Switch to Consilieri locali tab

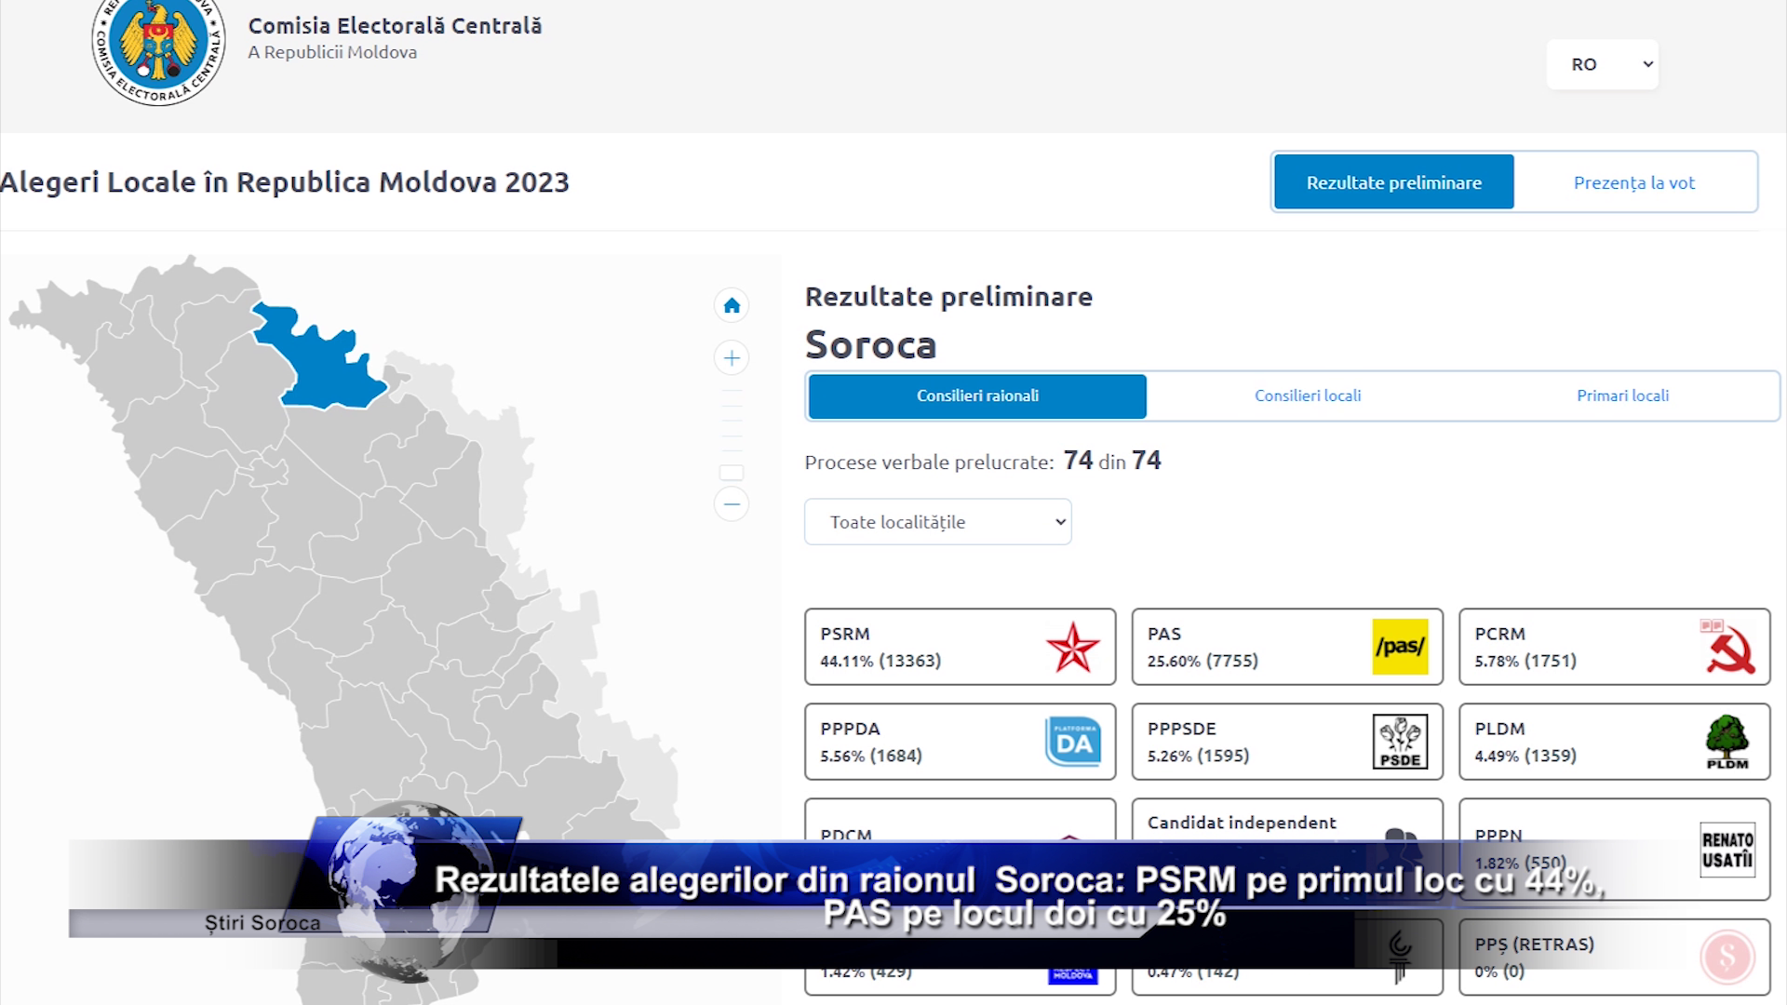point(1307,395)
